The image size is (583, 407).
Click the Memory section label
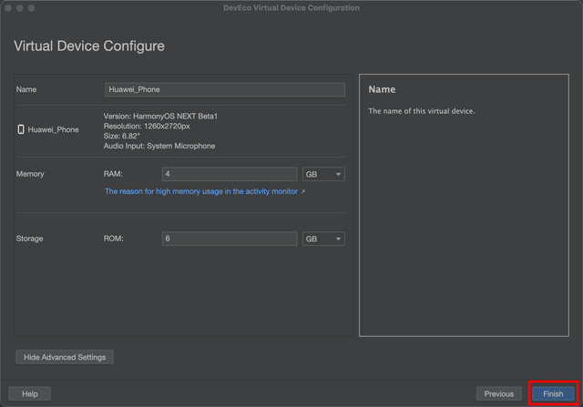coord(30,174)
